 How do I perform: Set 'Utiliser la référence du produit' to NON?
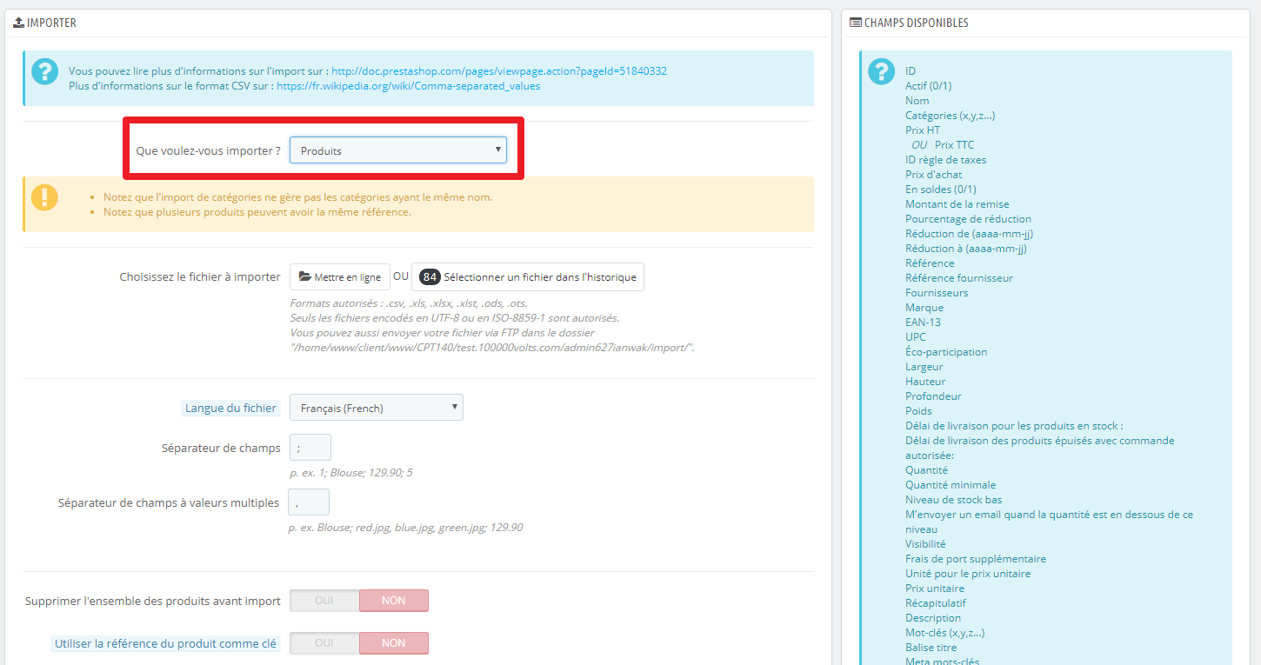(394, 643)
